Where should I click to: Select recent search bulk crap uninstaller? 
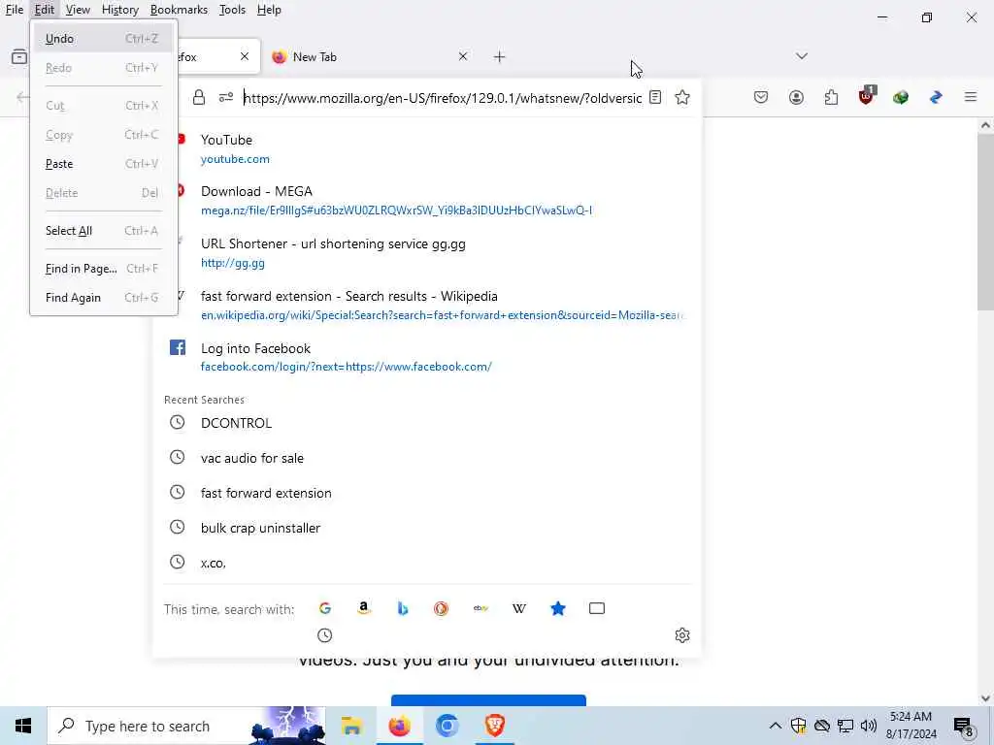click(427, 527)
